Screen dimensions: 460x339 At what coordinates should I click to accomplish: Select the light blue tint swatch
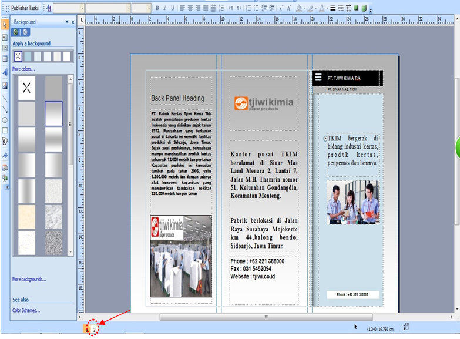click(x=28, y=56)
